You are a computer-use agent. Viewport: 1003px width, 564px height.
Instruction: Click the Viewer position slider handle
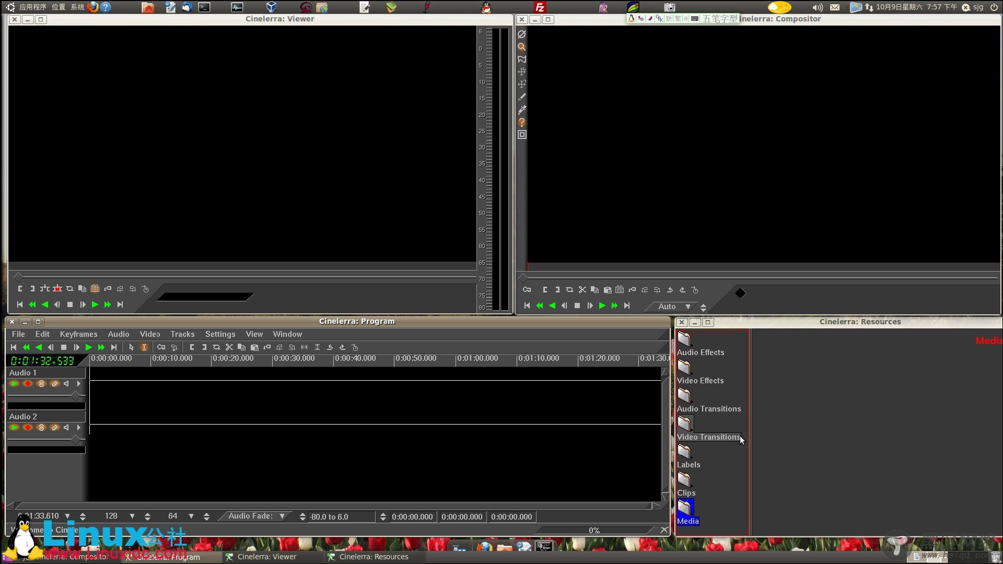pos(18,277)
